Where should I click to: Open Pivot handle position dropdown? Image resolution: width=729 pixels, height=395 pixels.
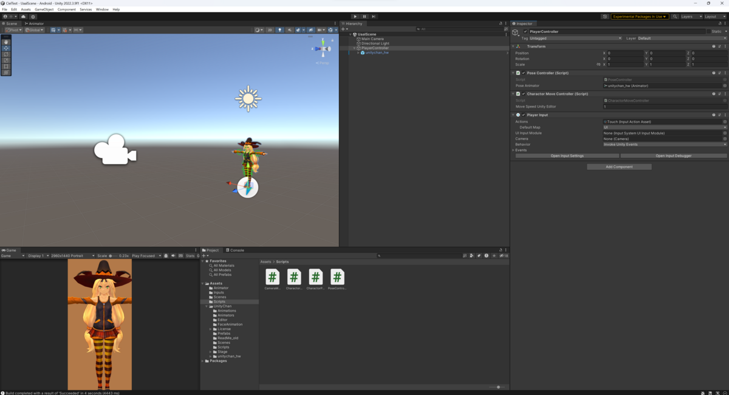(13, 30)
